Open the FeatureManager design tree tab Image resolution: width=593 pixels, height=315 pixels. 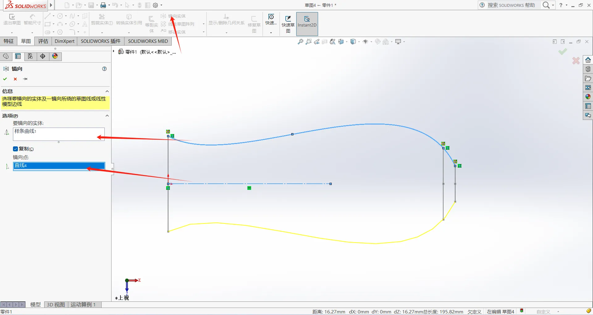(x=6, y=56)
